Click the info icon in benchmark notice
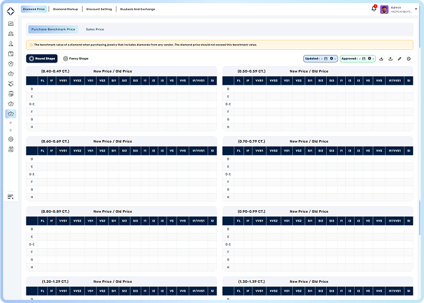424x303 pixels. click(x=31, y=45)
